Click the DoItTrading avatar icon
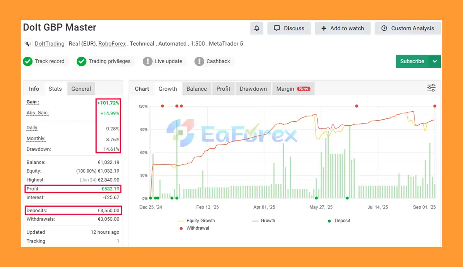Viewport: 463px width, 267px height. [28, 44]
